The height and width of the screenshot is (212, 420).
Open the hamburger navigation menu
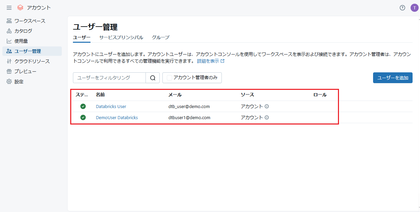pos(9,8)
